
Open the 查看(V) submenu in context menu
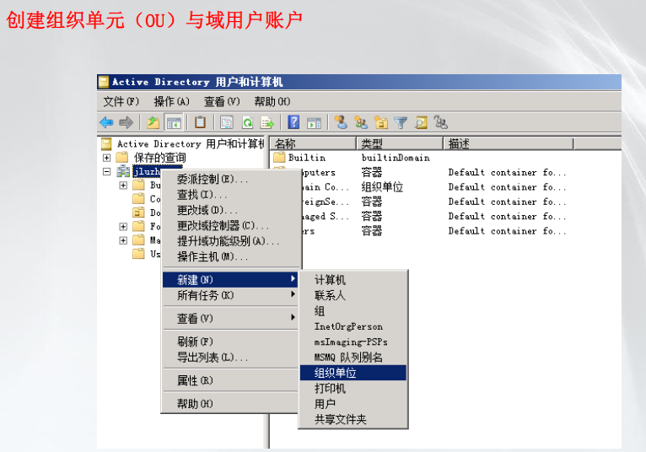[x=231, y=318]
